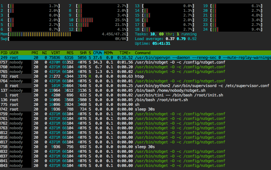Screen dimensions: 271x170
Task: Click CPU 24 meter showing 9.4%
Action: (x=233, y=29)
